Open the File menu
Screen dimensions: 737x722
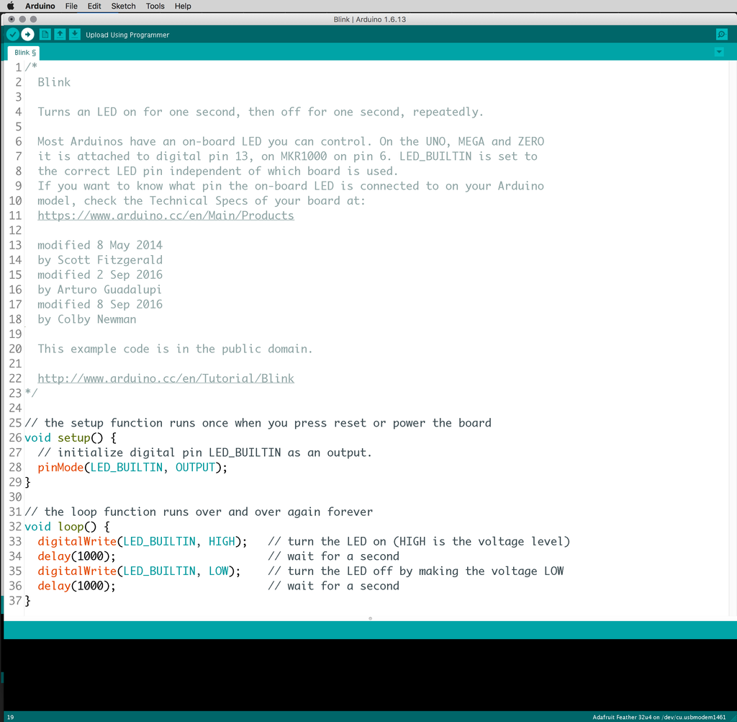click(71, 6)
